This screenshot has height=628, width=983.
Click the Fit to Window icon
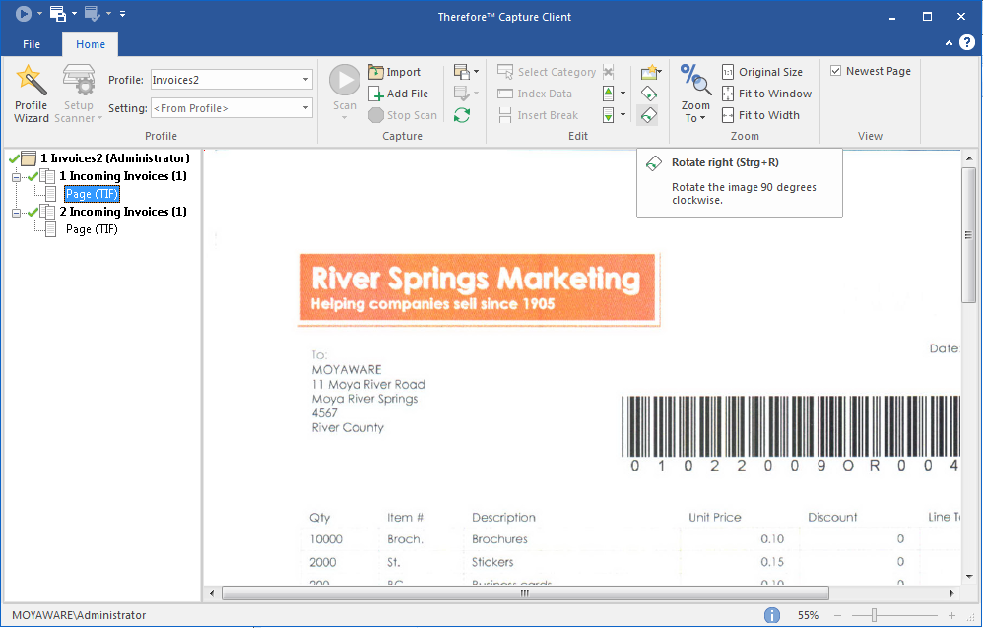click(728, 94)
